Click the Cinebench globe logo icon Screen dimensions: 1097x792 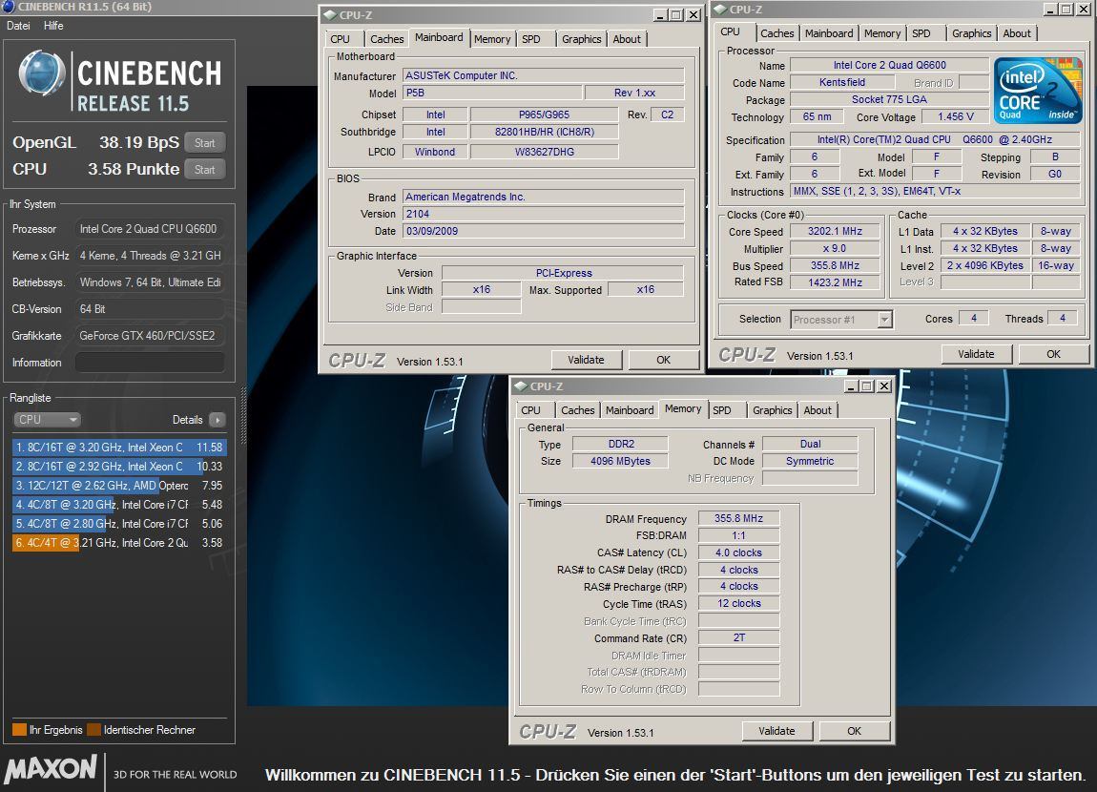pos(42,73)
